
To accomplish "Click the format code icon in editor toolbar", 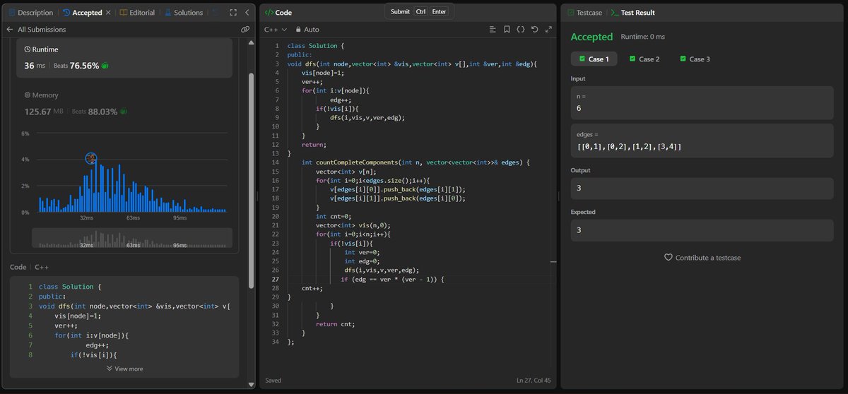I will (x=493, y=30).
